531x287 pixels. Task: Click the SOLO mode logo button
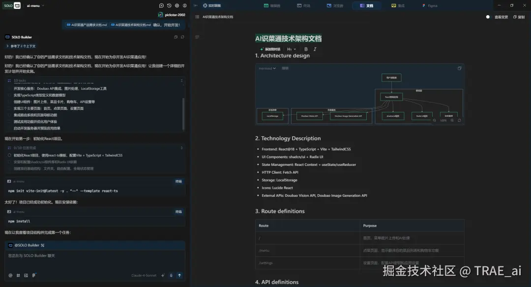tap(12, 5)
